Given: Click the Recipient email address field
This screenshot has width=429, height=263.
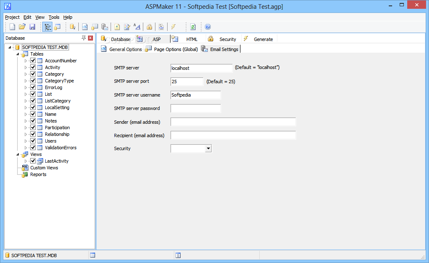Looking at the screenshot, I should [233, 135].
